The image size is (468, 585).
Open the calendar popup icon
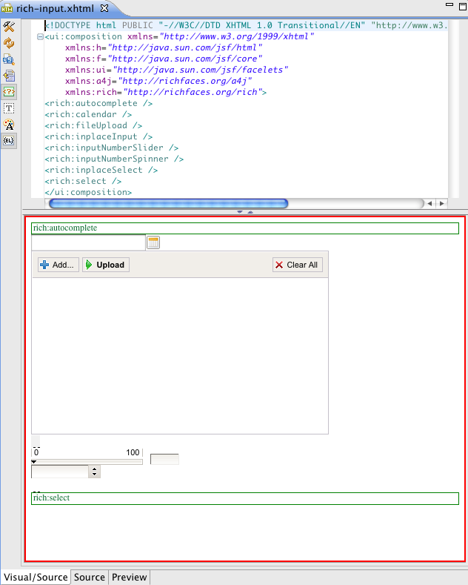(x=153, y=242)
